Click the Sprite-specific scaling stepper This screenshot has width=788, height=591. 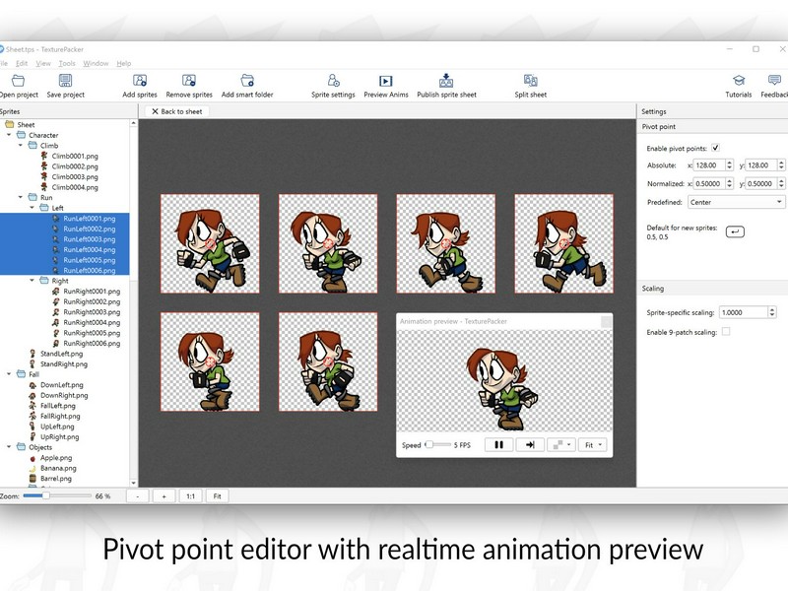772,312
